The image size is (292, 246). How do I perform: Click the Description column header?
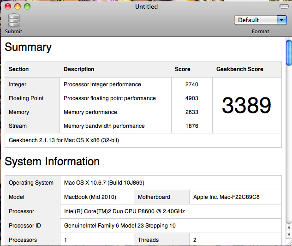pyautogui.click(x=79, y=69)
